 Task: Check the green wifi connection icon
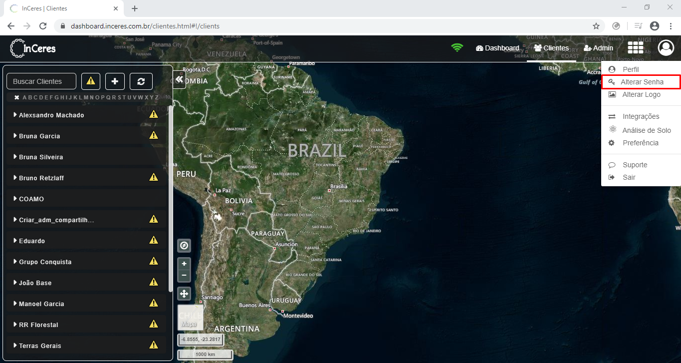[x=456, y=48]
